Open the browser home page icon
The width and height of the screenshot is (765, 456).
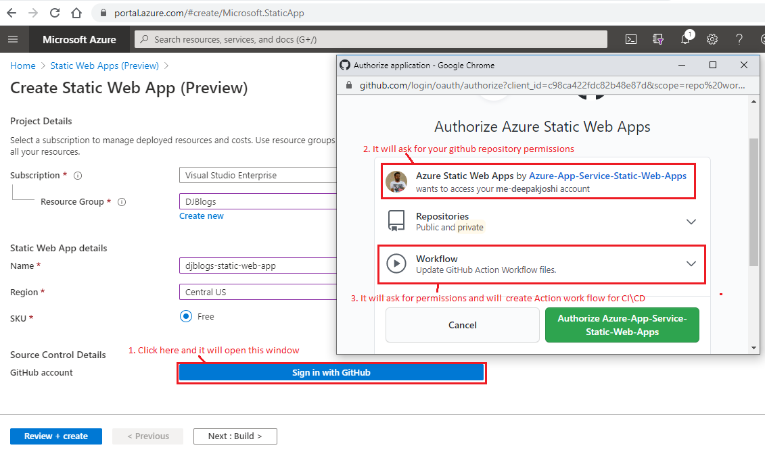pyautogui.click(x=76, y=13)
